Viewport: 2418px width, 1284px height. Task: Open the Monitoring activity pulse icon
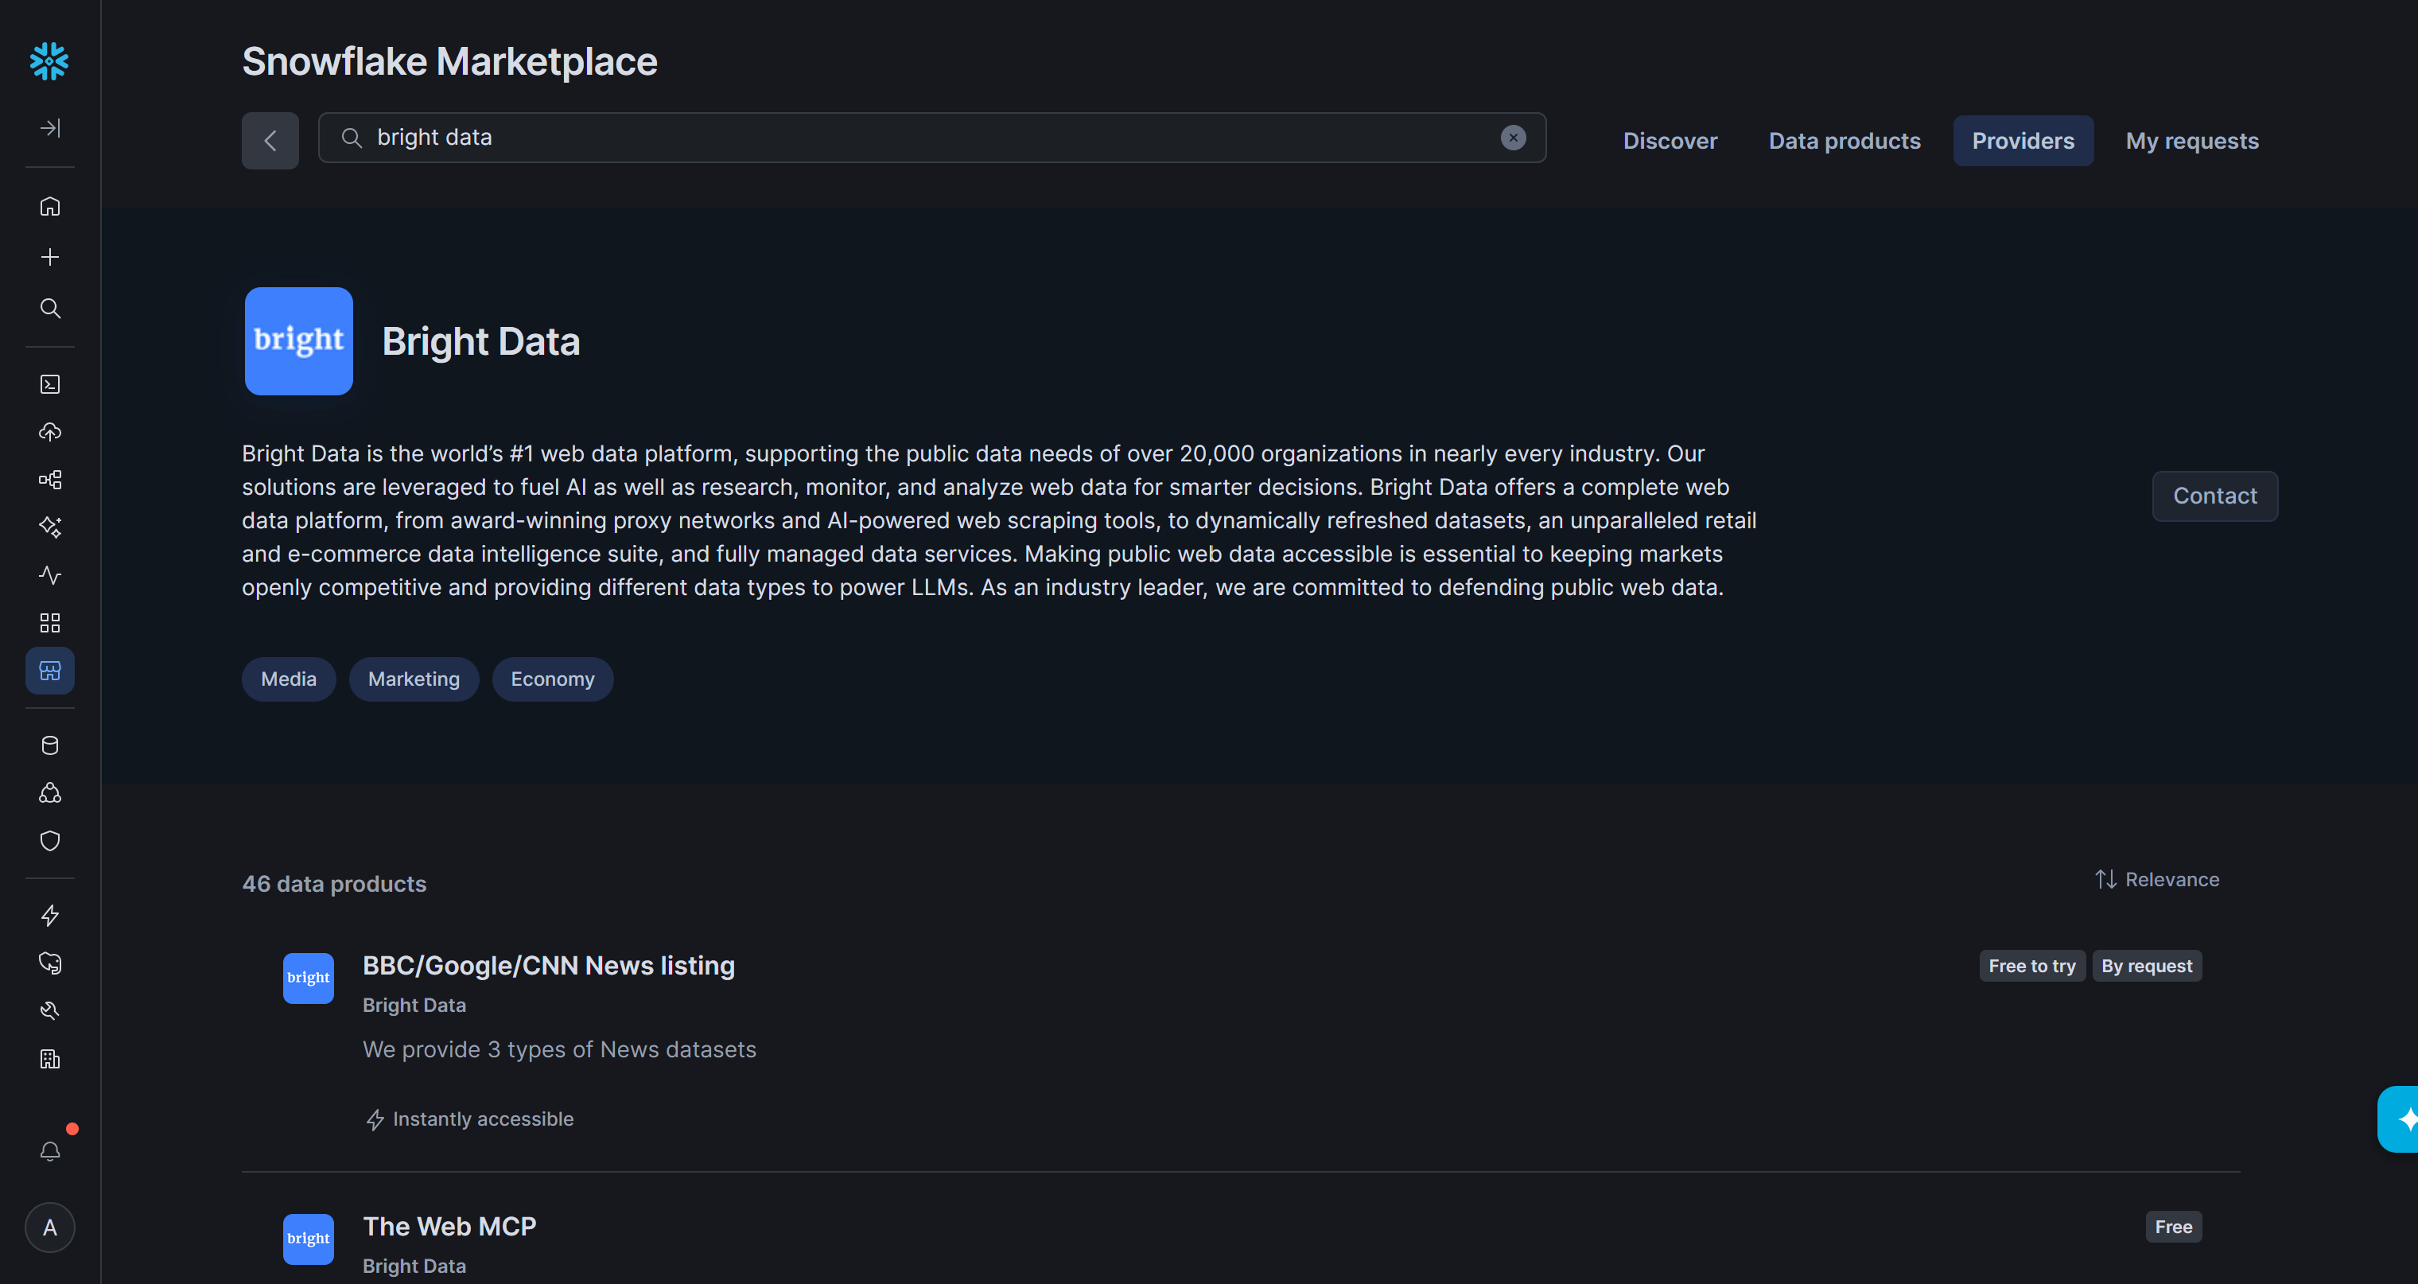point(50,575)
